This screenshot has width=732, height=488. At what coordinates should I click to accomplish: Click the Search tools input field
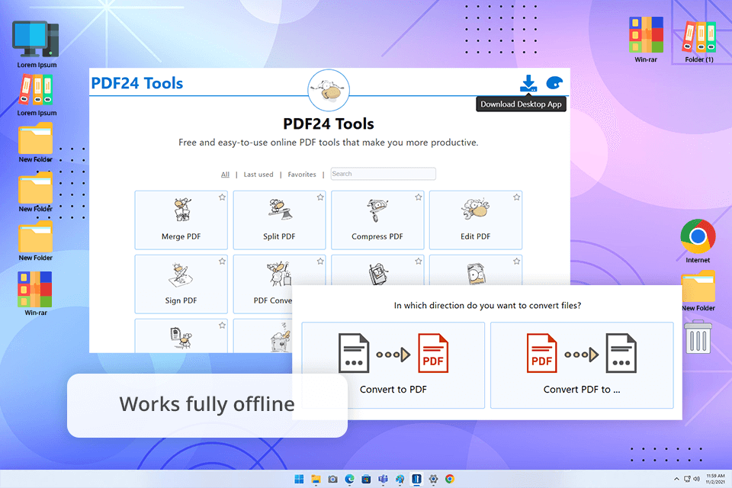click(x=384, y=174)
